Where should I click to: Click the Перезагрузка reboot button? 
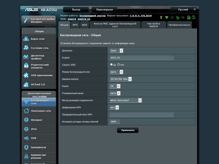click(x=105, y=9)
